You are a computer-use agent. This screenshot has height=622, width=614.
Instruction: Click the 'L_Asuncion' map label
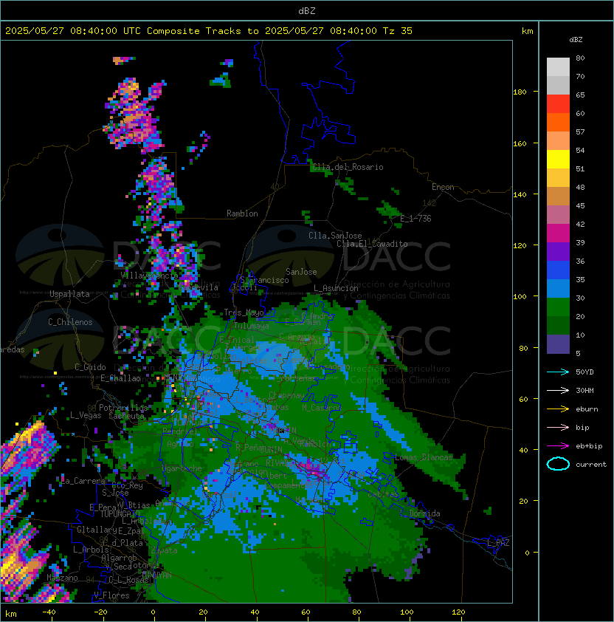point(336,288)
